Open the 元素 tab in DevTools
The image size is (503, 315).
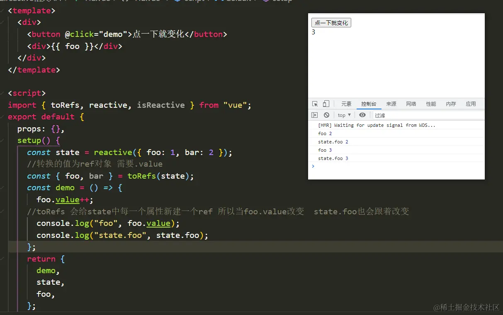[346, 104]
